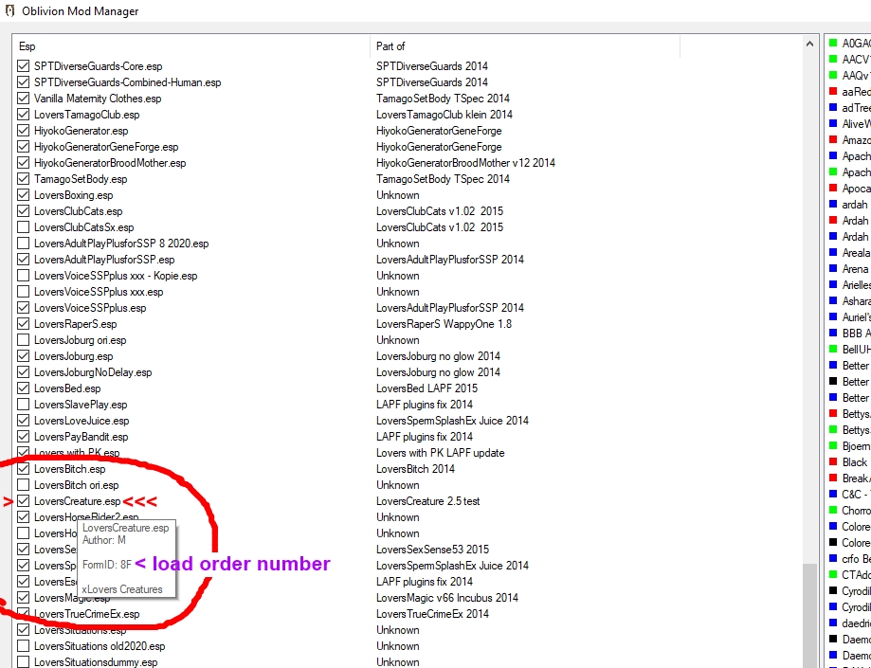Check LoversSituationsdummy.esp checkbox
Image resolution: width=871 pixels, height=668 pixels.
(24, 662)
